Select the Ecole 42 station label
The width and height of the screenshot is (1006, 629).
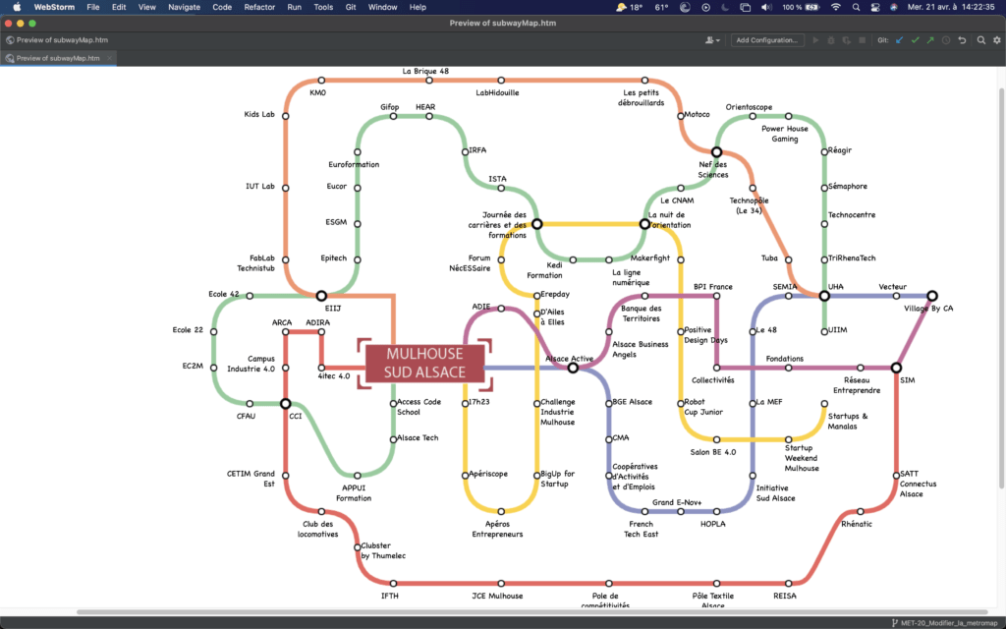click(223, 294)
